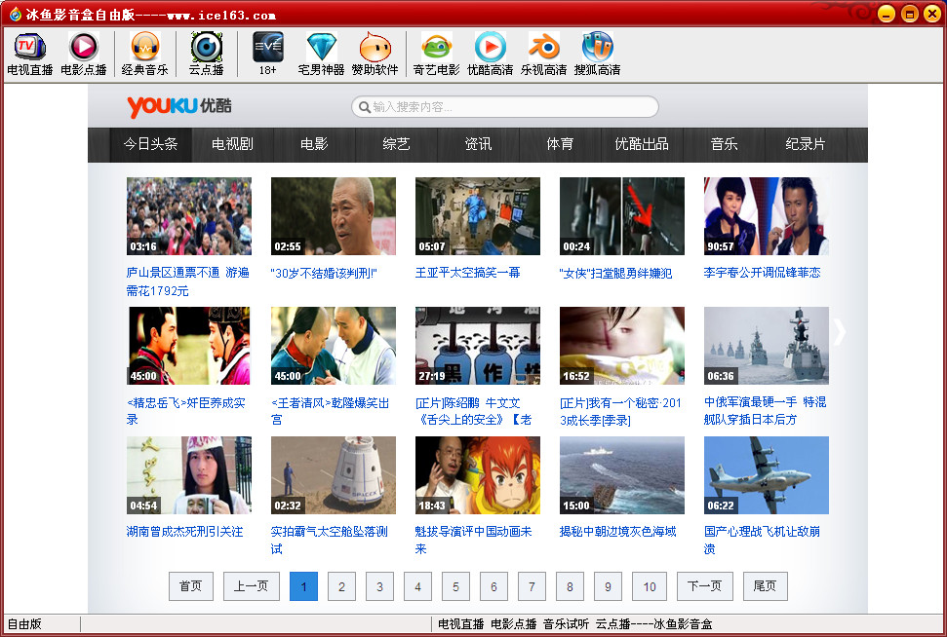Select page 5 in pagination

pos(456,586)
